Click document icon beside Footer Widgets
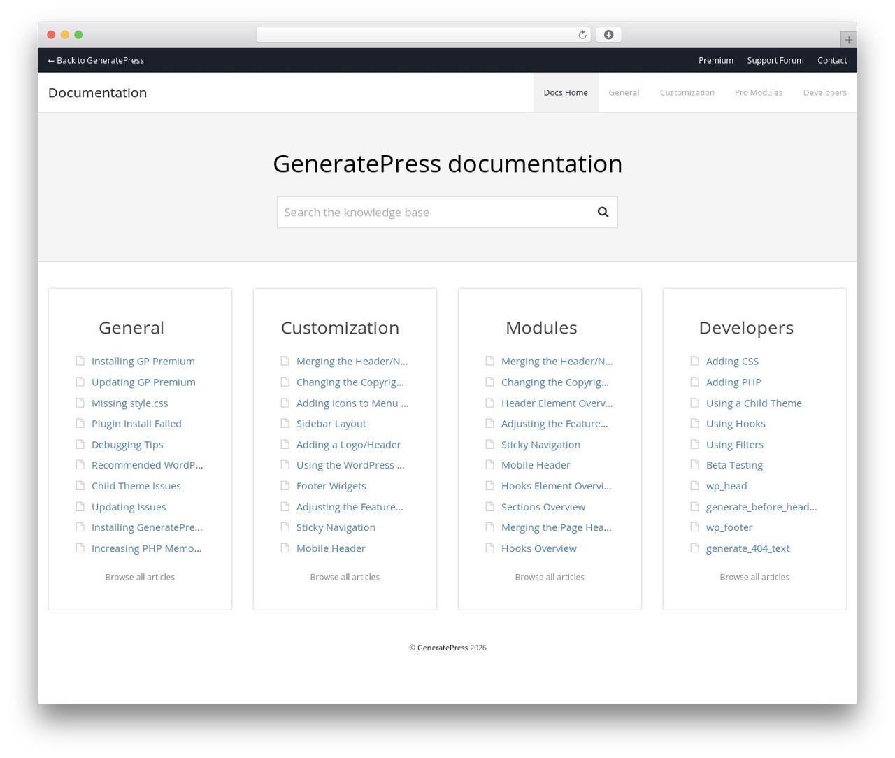 click(x=285, y=485)
